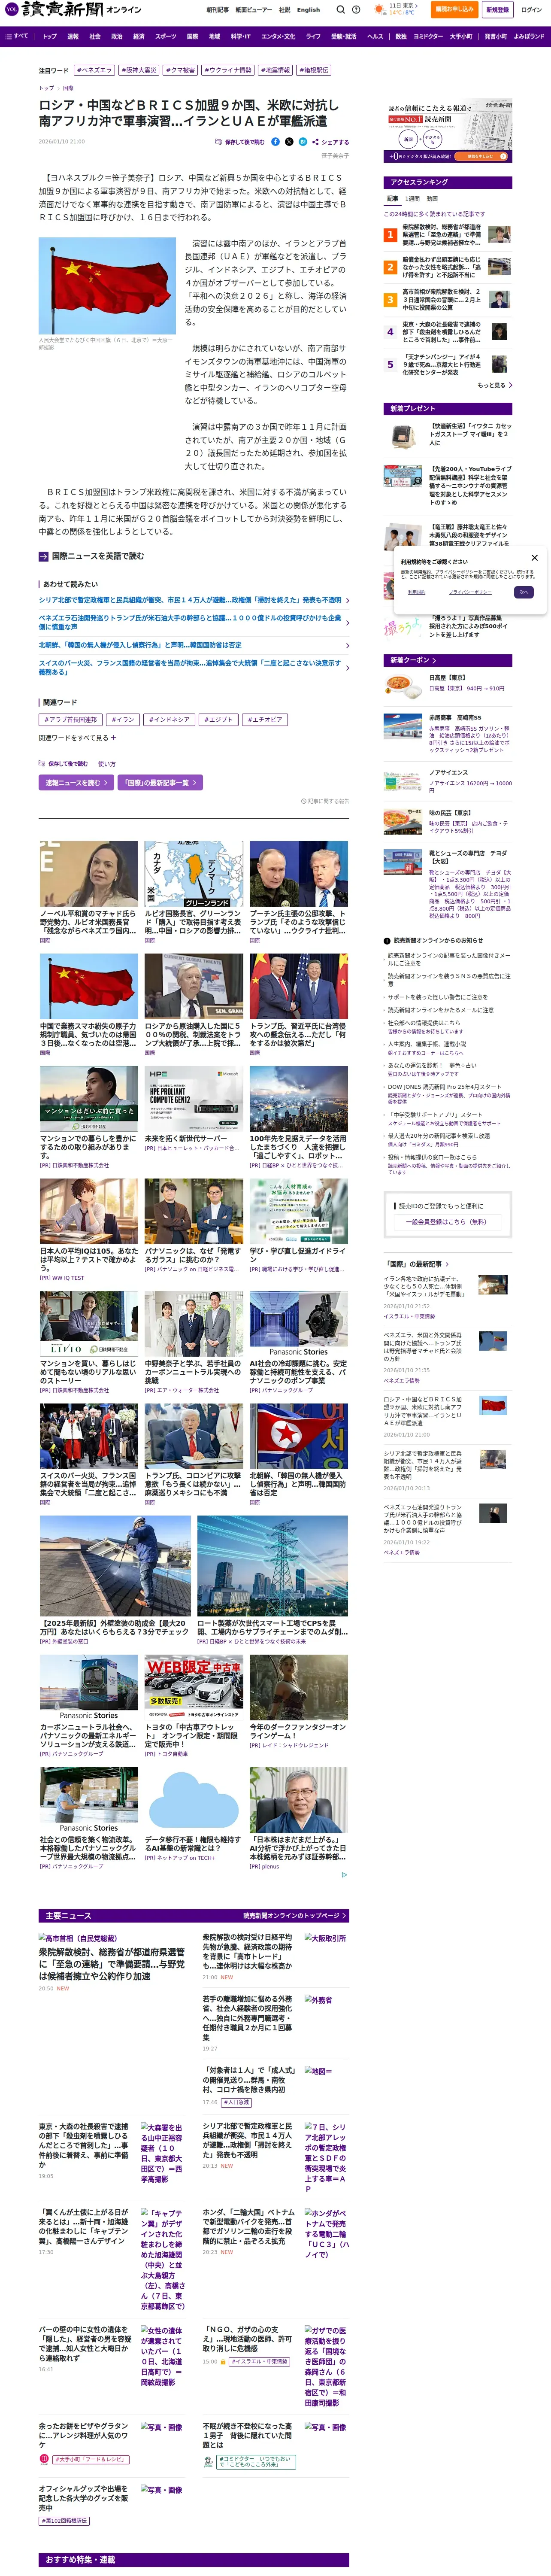Open スイスのバー火災 related article row
The height and width of the screenshot is (2576, 551).
point(194,667)
